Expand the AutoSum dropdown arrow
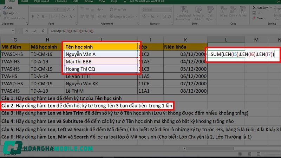Screen dimensions: 281x158 pos(270,7)
